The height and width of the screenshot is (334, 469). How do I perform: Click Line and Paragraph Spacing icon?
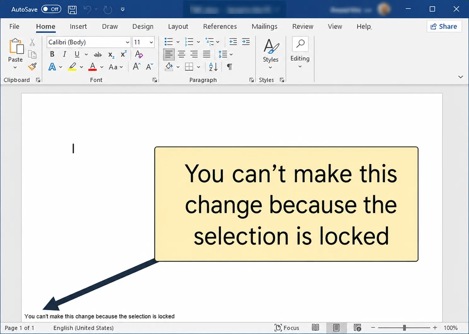[223, 54]
